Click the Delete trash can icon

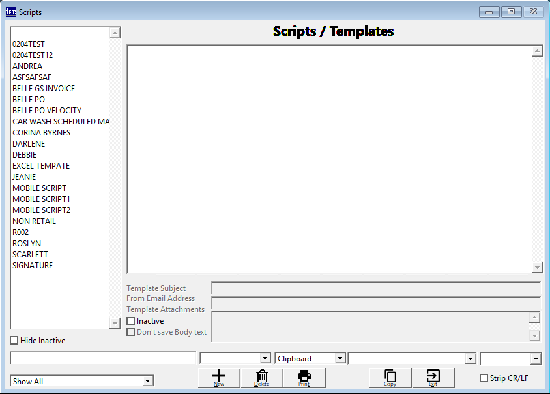tap(261, 377)
